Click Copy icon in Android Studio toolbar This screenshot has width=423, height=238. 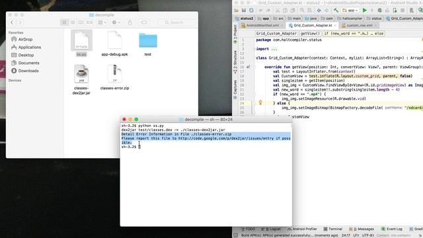[x=285, y=11]
